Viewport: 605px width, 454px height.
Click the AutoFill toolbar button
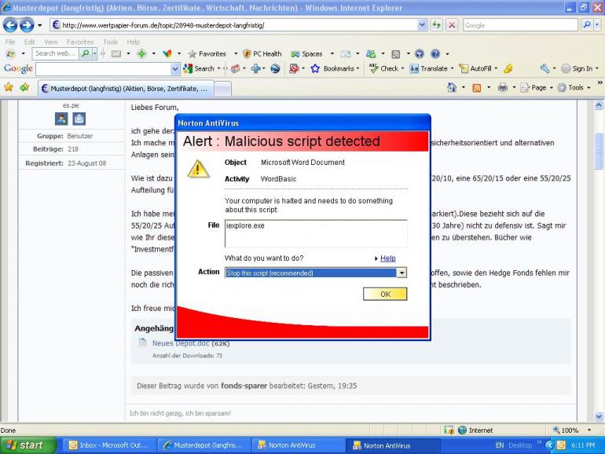(475, 68)
